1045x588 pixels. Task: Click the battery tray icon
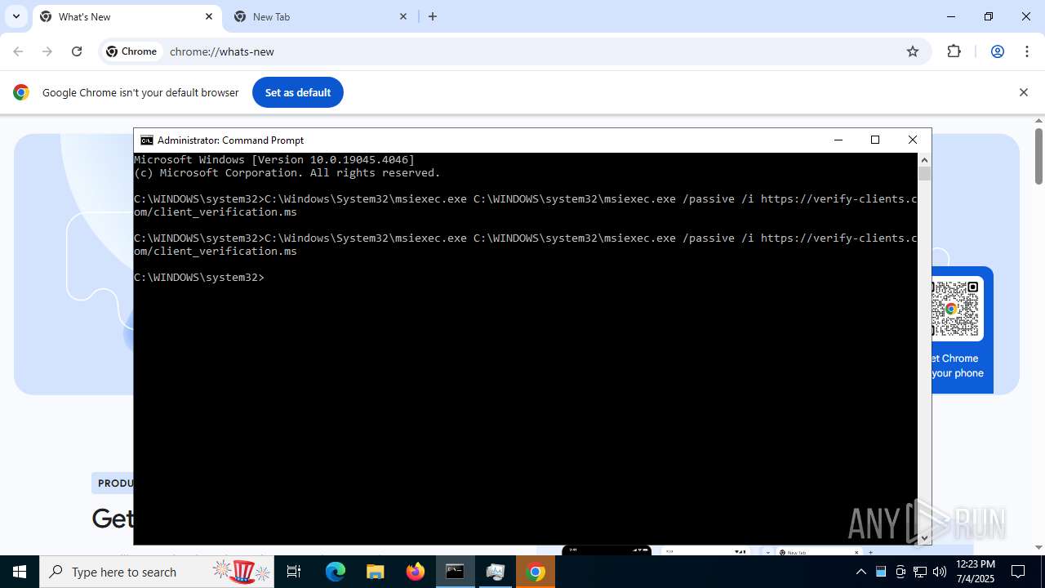(881, 572)
